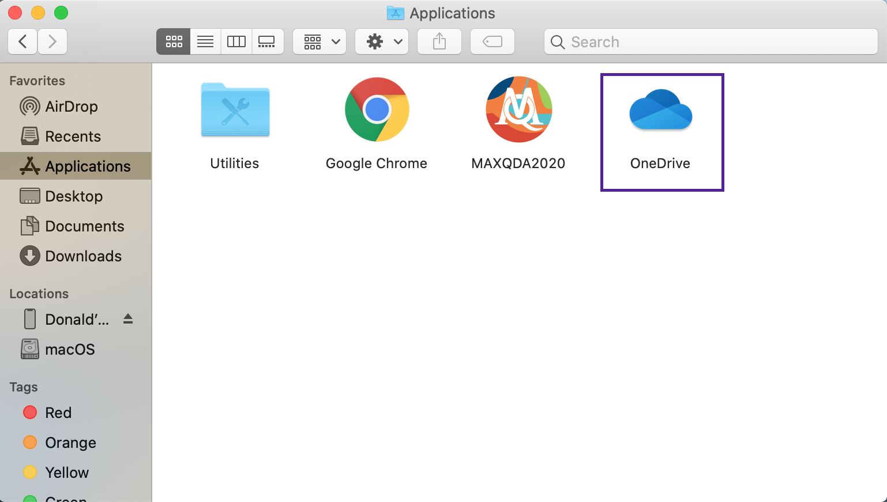Select Recents in the sidebar
887x502 pixels.
pos(76,136)
